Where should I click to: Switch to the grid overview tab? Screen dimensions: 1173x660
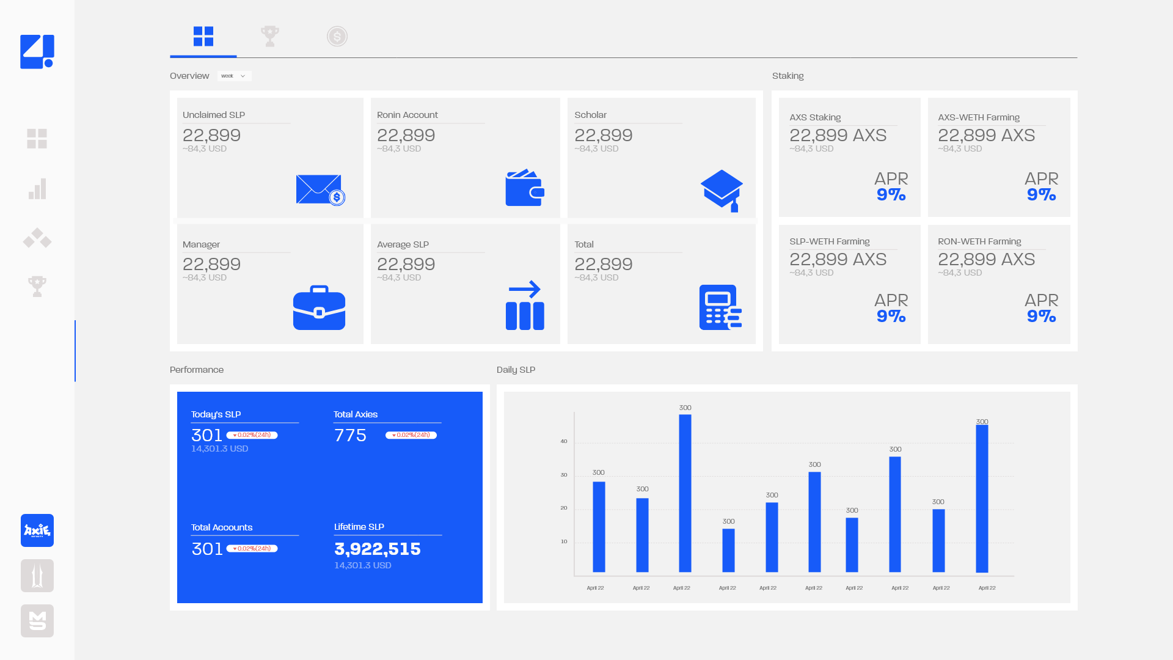pos(203,37)
